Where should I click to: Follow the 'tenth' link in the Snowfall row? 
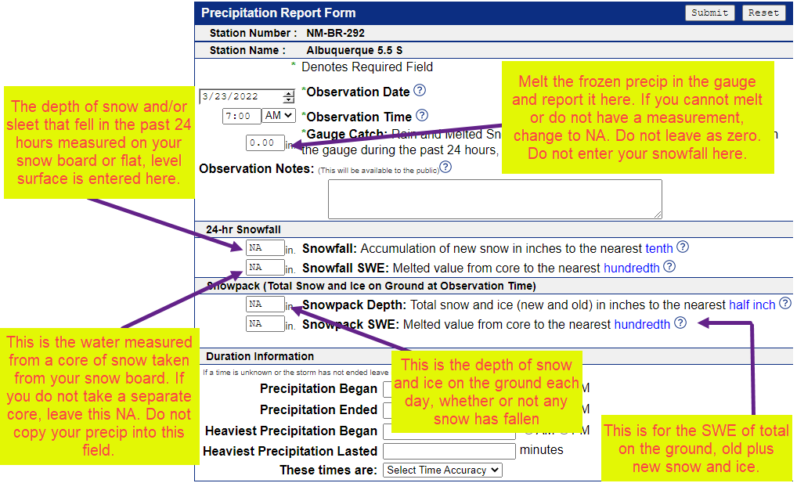(659, 248)
